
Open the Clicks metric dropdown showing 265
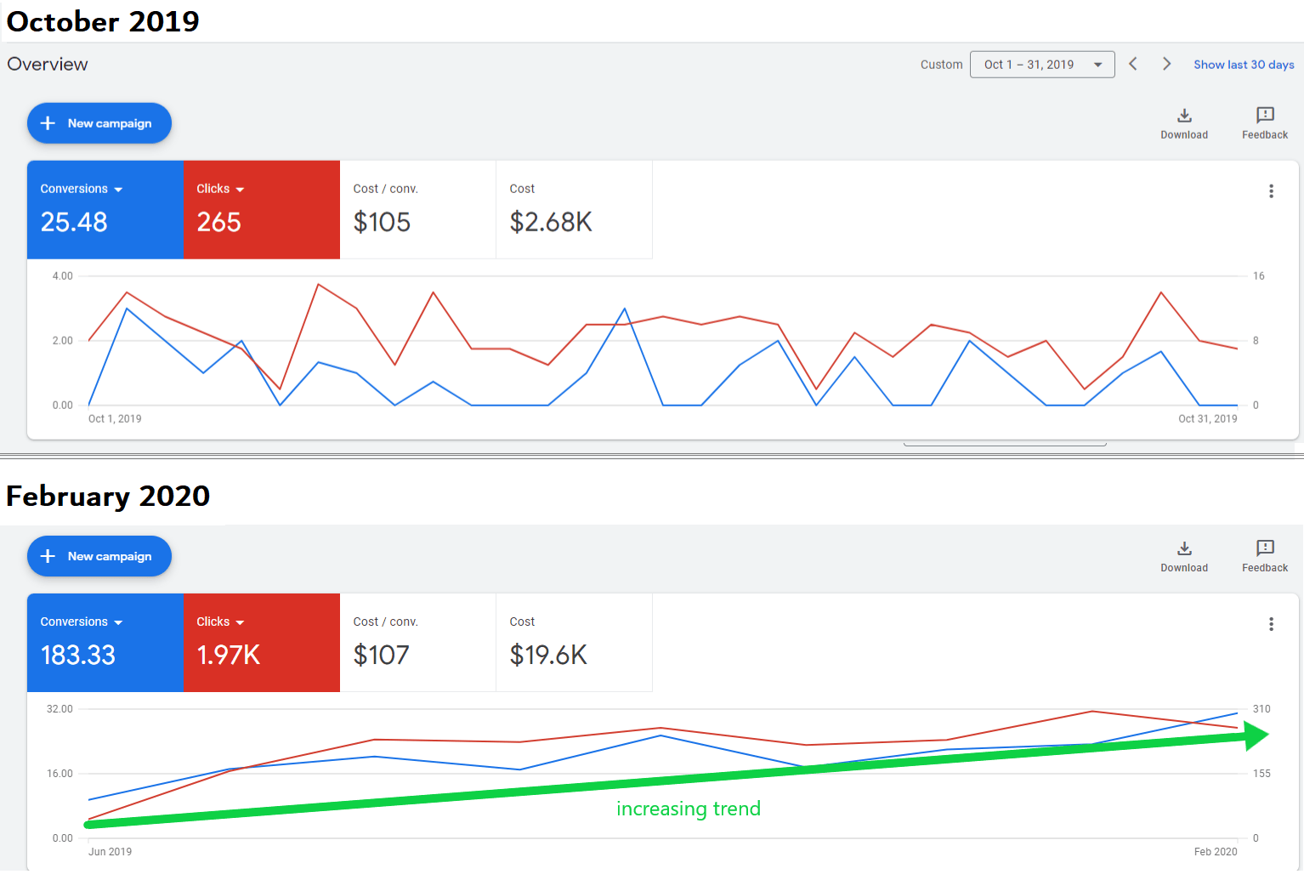coord(220,189)
